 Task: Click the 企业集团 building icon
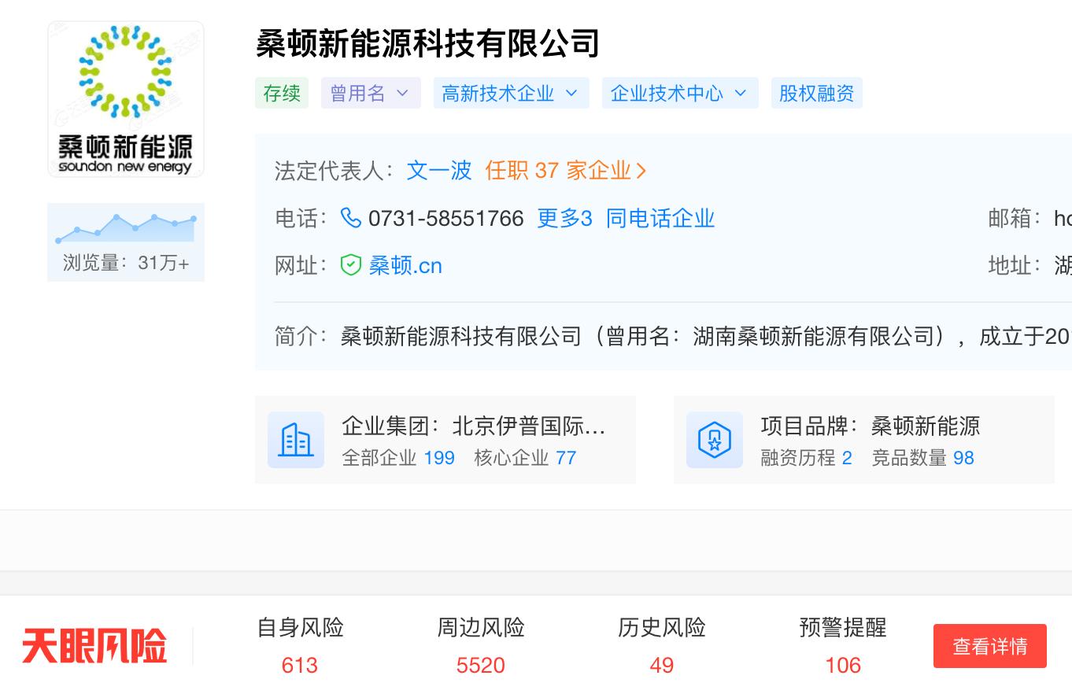coord(296,440)
